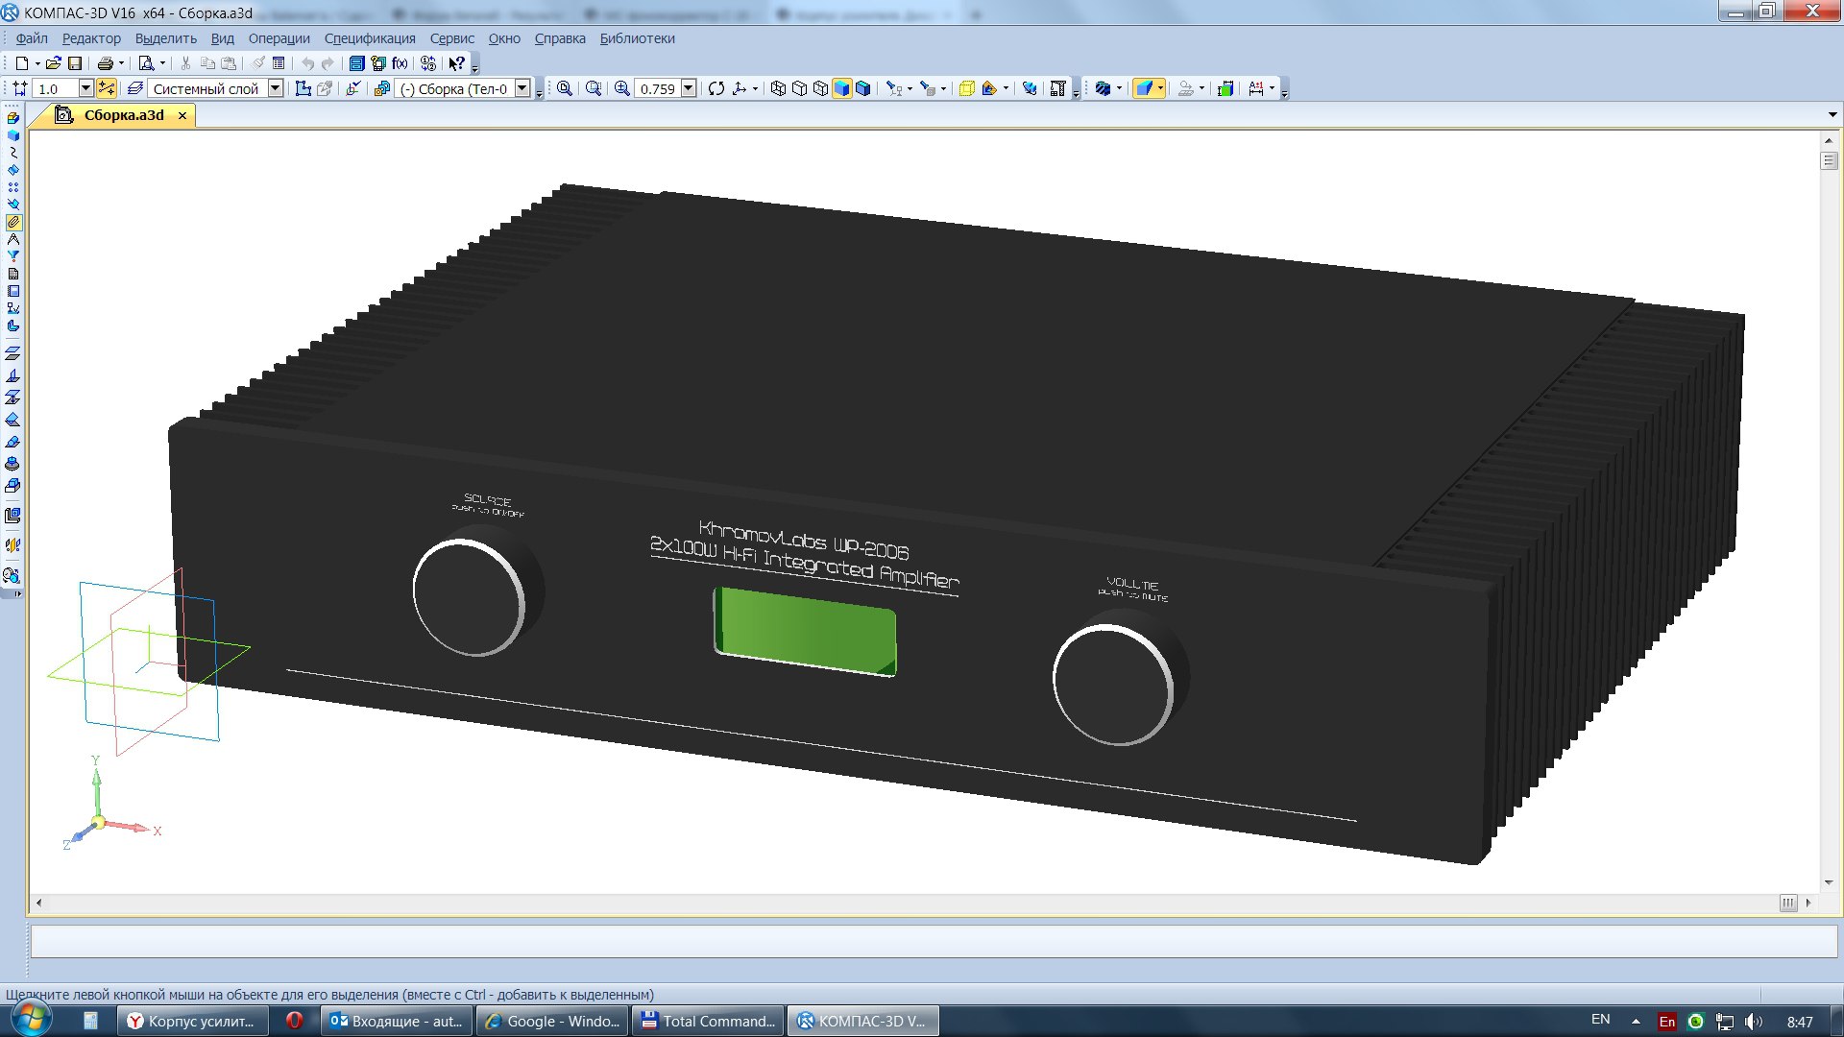Click the horizontal scrollbar left arrow
This screenshot has height=1037, width=1844.
(38, 903)
